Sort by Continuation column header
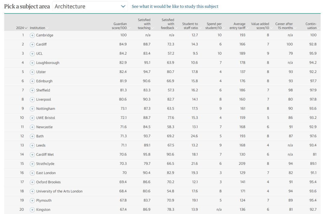 [x=312, y=26]
